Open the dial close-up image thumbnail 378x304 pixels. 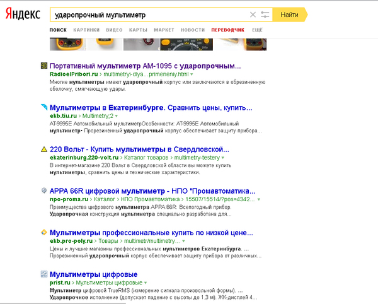[186, 44]
